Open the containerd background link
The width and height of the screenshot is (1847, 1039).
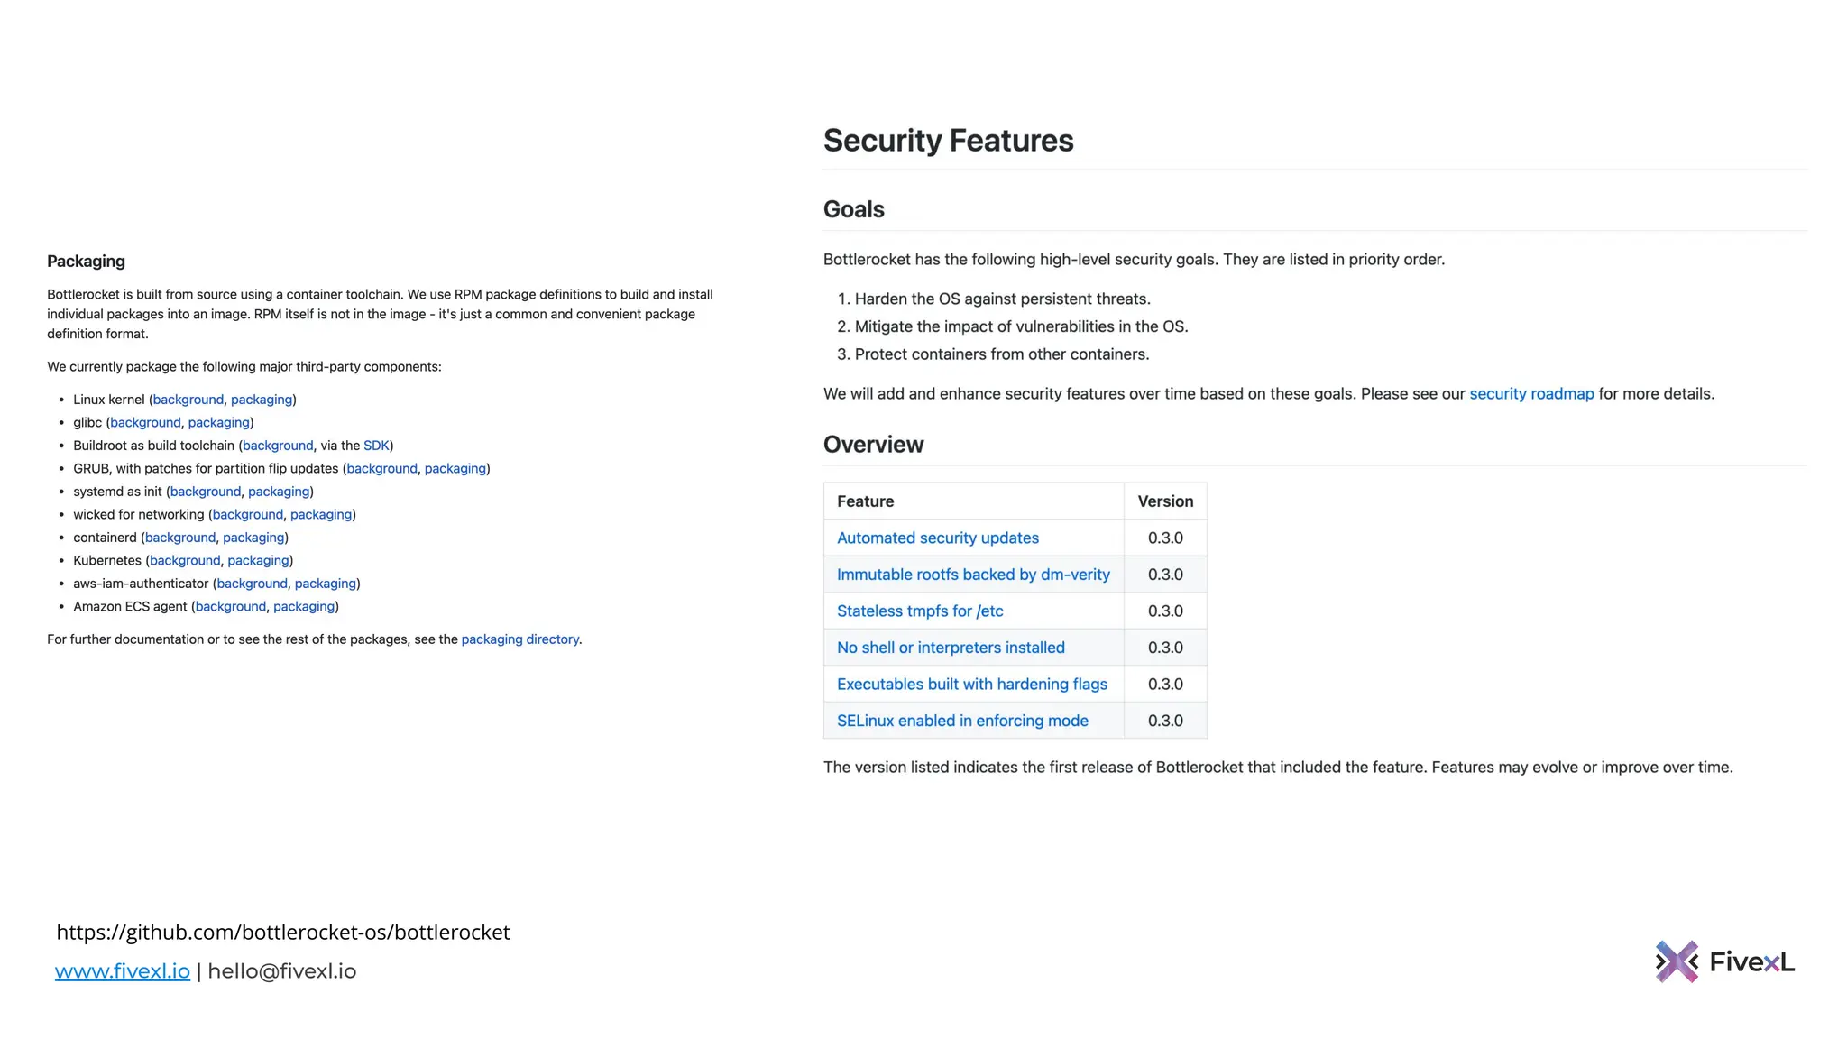180,538
